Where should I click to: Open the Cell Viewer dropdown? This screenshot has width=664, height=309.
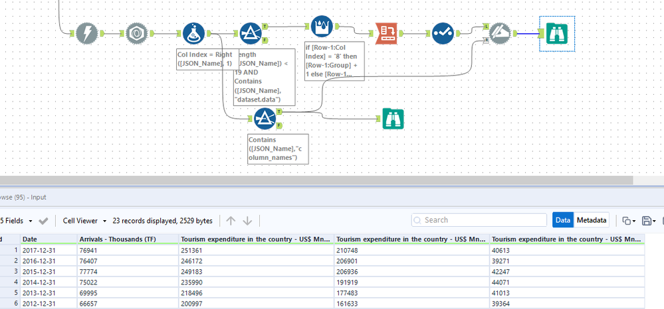84,221
